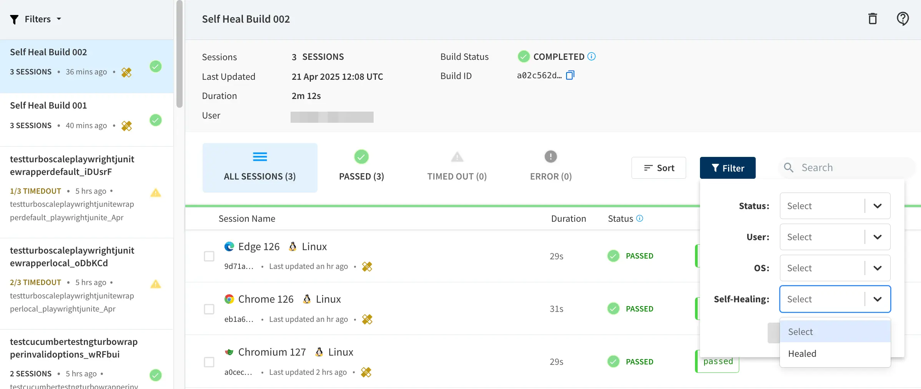Expand the Status filter dropdown
This screenshot has width=921, height=389.
point(835,206)
